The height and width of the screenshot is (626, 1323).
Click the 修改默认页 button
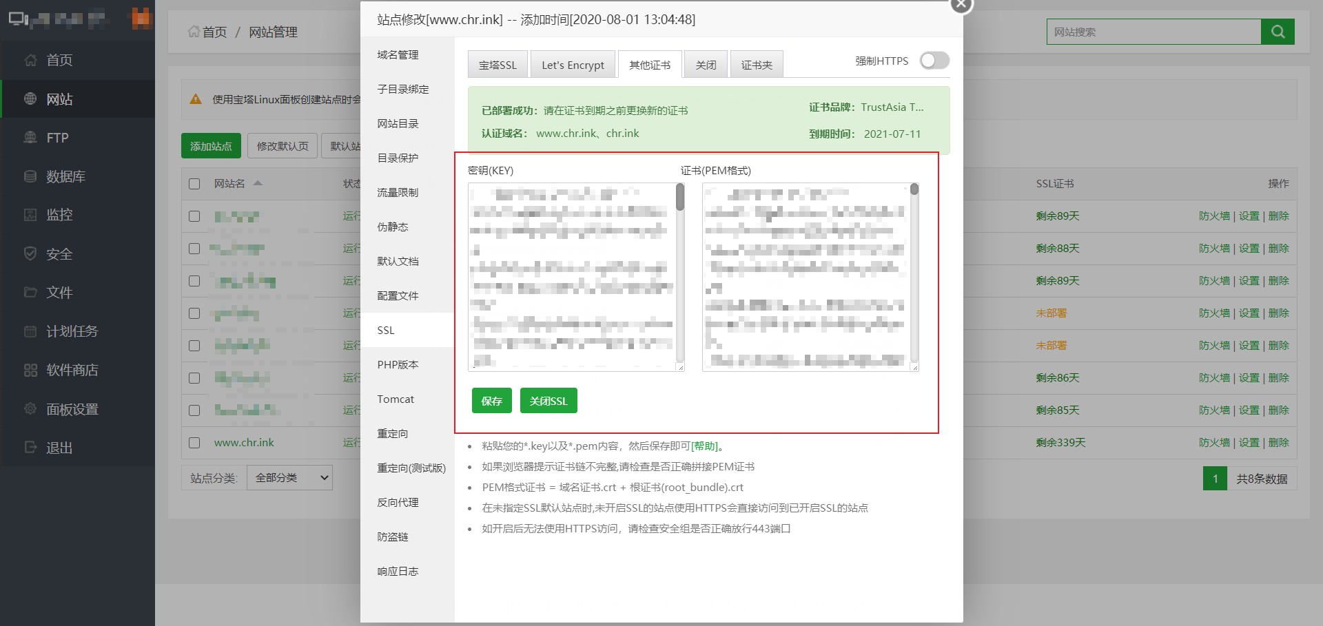click(x=283, y=145)
